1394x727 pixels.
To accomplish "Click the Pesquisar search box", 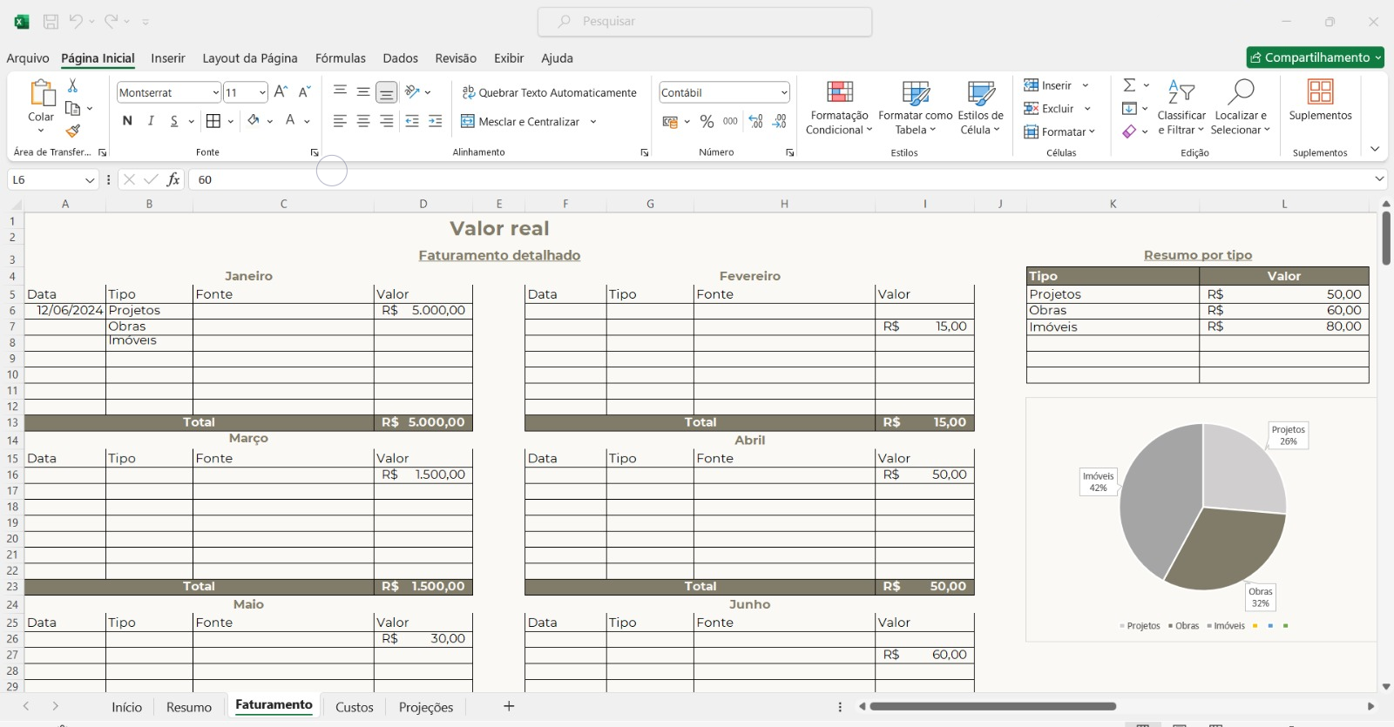I will tap(705, 22).
